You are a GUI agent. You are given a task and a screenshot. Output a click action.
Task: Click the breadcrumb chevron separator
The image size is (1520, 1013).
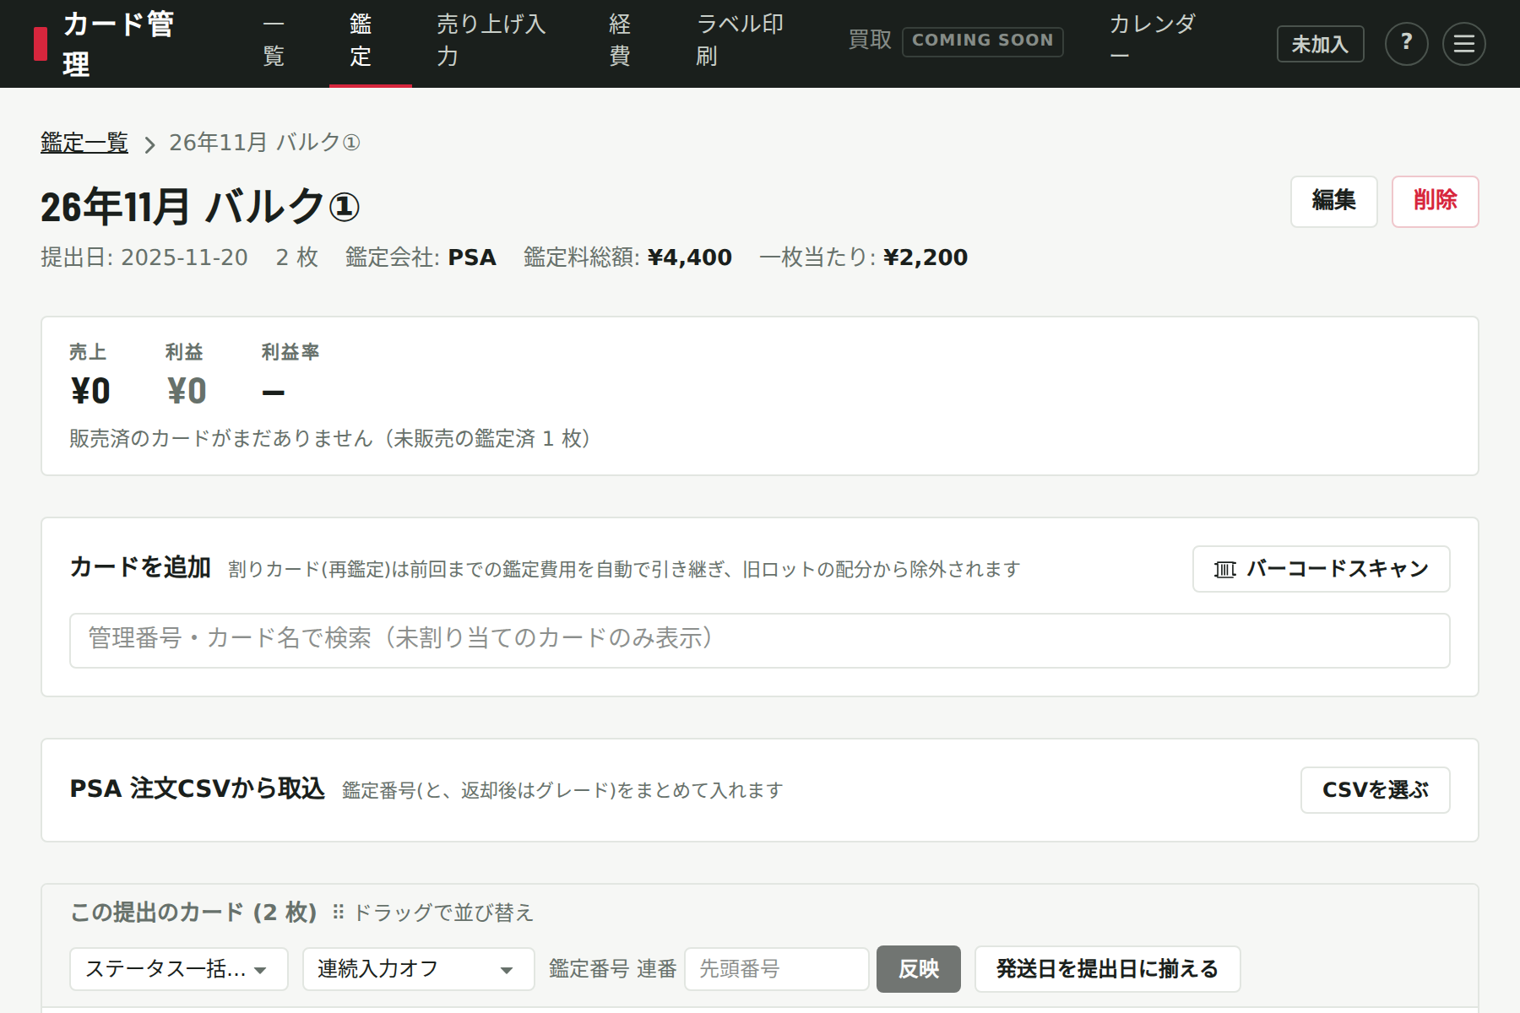click(149, 144)
